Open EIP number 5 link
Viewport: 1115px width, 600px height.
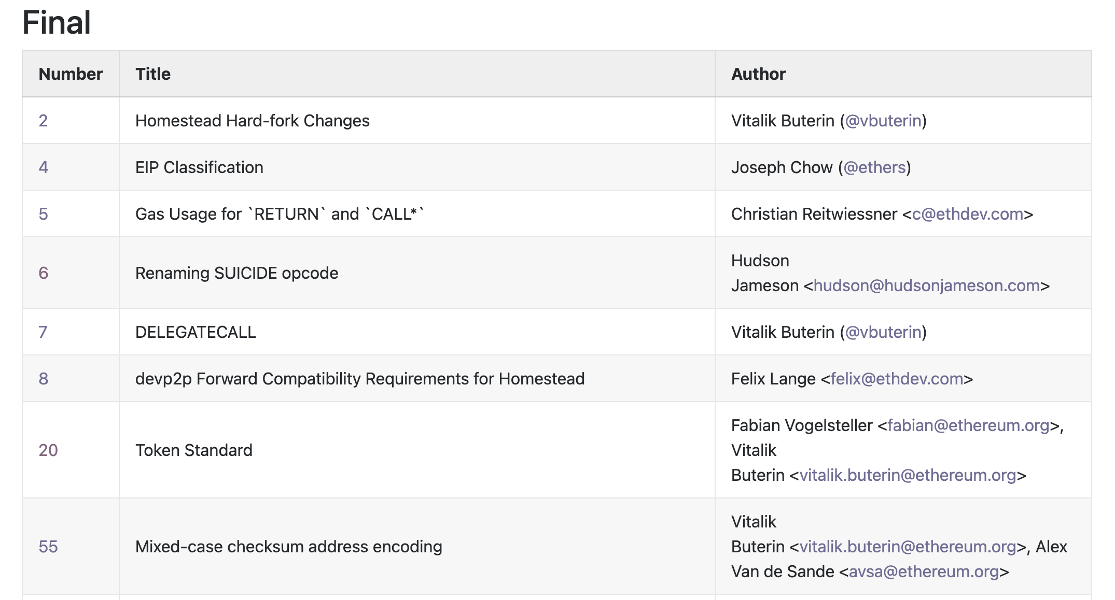(44, 214)
